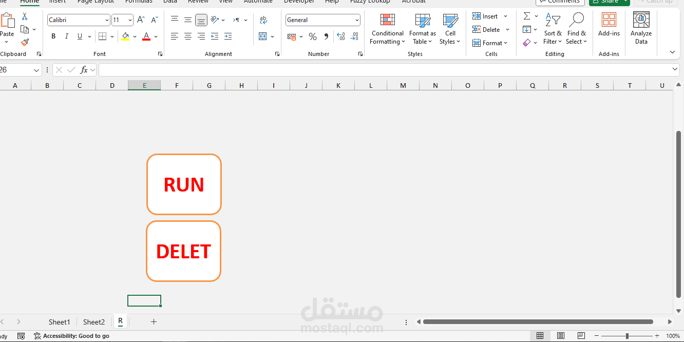The height and width of the screenshot is (342, 684).
Task: Click the Delete cells button
Action: pyautogui.click(x=486, y=30)
